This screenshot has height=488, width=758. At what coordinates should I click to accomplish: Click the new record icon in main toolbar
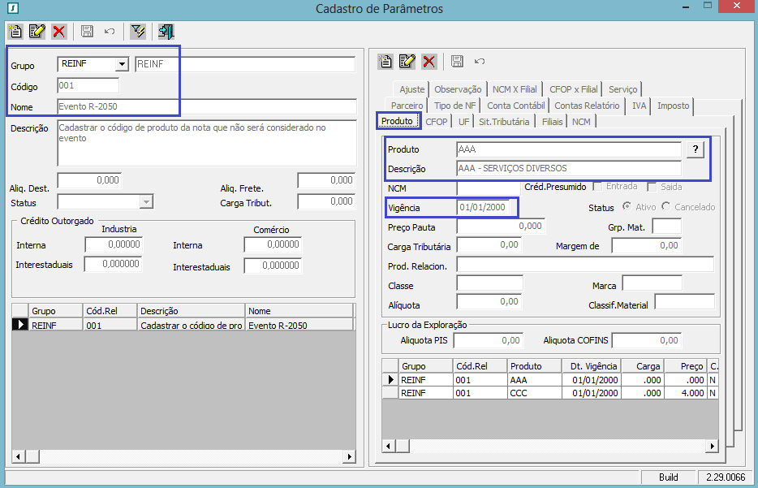(x=15, y=32)
